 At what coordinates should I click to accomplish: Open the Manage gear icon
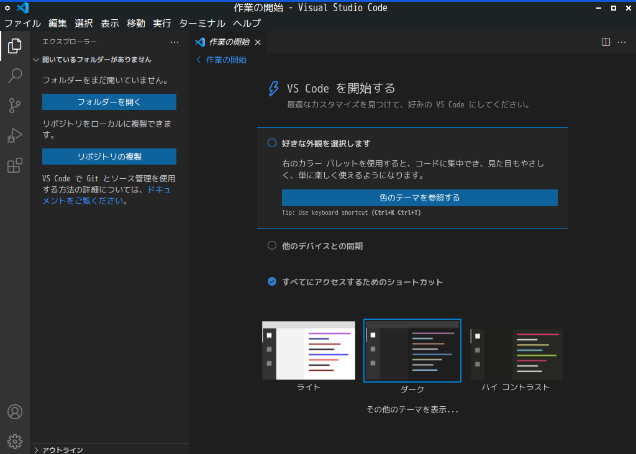pos(15,442)
